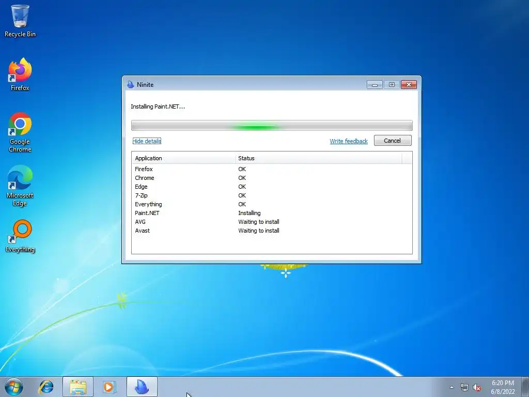Minimize the Ninite window
This screenshot has height=397, width=529.
[375, 84]
